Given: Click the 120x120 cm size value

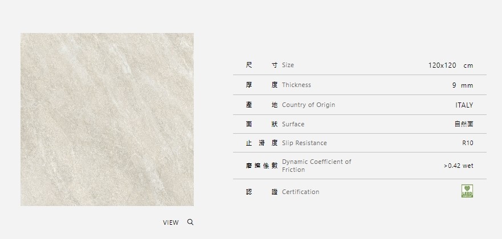Looking at the screenshot, I should (x=450, y=65).
